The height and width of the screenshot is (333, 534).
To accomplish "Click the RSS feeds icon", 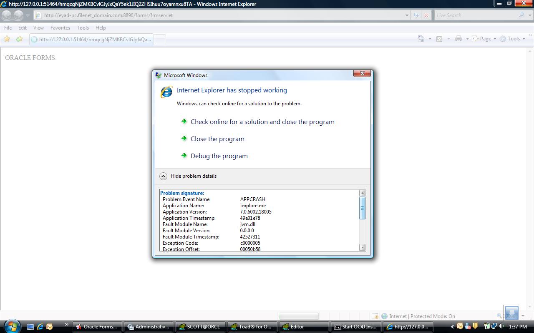I will [x=439, y=39].
